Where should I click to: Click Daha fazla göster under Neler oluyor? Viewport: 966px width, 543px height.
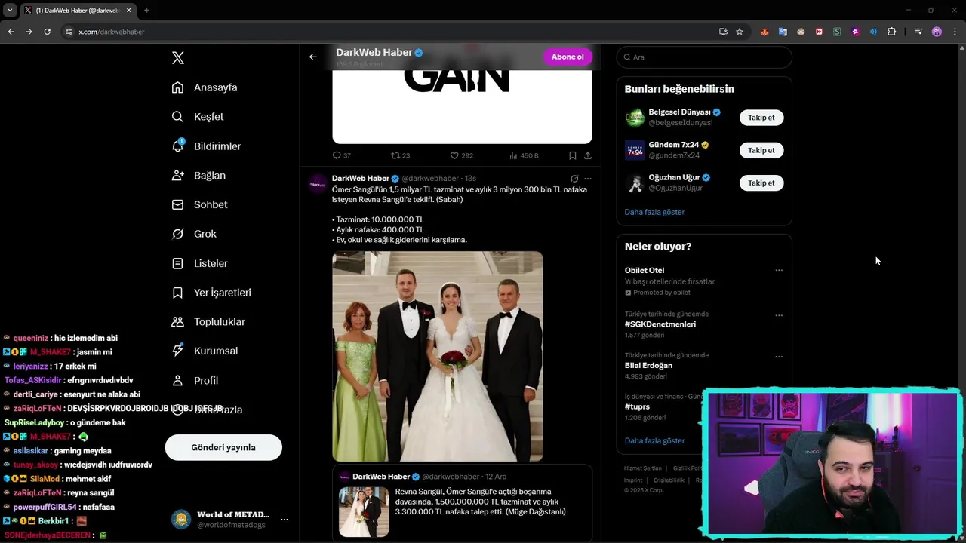[x=654, y=440]
